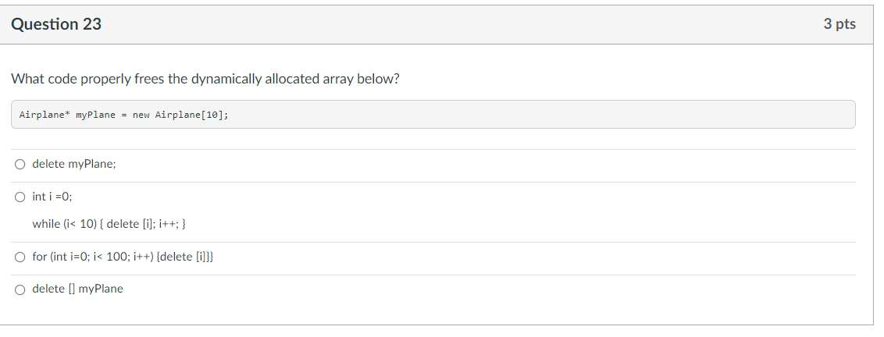The height and width of the screenshot is (337, 884).
Task: Pick the "delete [] myPlane" radio button
Action: tap(20, 289)
